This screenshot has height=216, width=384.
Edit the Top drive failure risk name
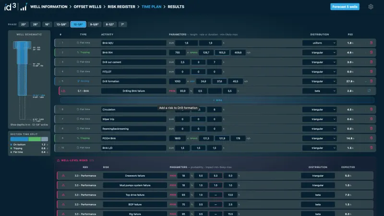135,195
